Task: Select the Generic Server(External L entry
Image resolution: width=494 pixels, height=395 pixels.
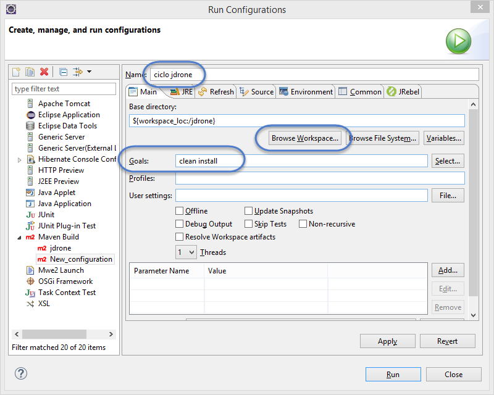Action: (x=77, y=148)
